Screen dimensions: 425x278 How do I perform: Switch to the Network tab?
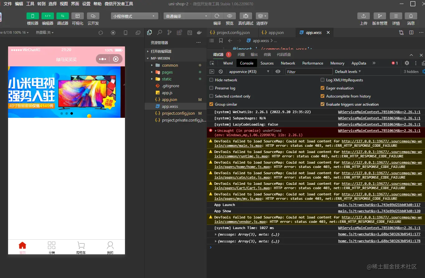pyautogui.click(x=288, y=63)
